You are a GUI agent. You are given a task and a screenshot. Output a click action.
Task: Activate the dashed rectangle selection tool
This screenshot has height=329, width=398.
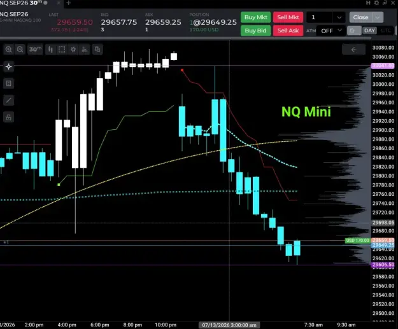pos(62,50)
